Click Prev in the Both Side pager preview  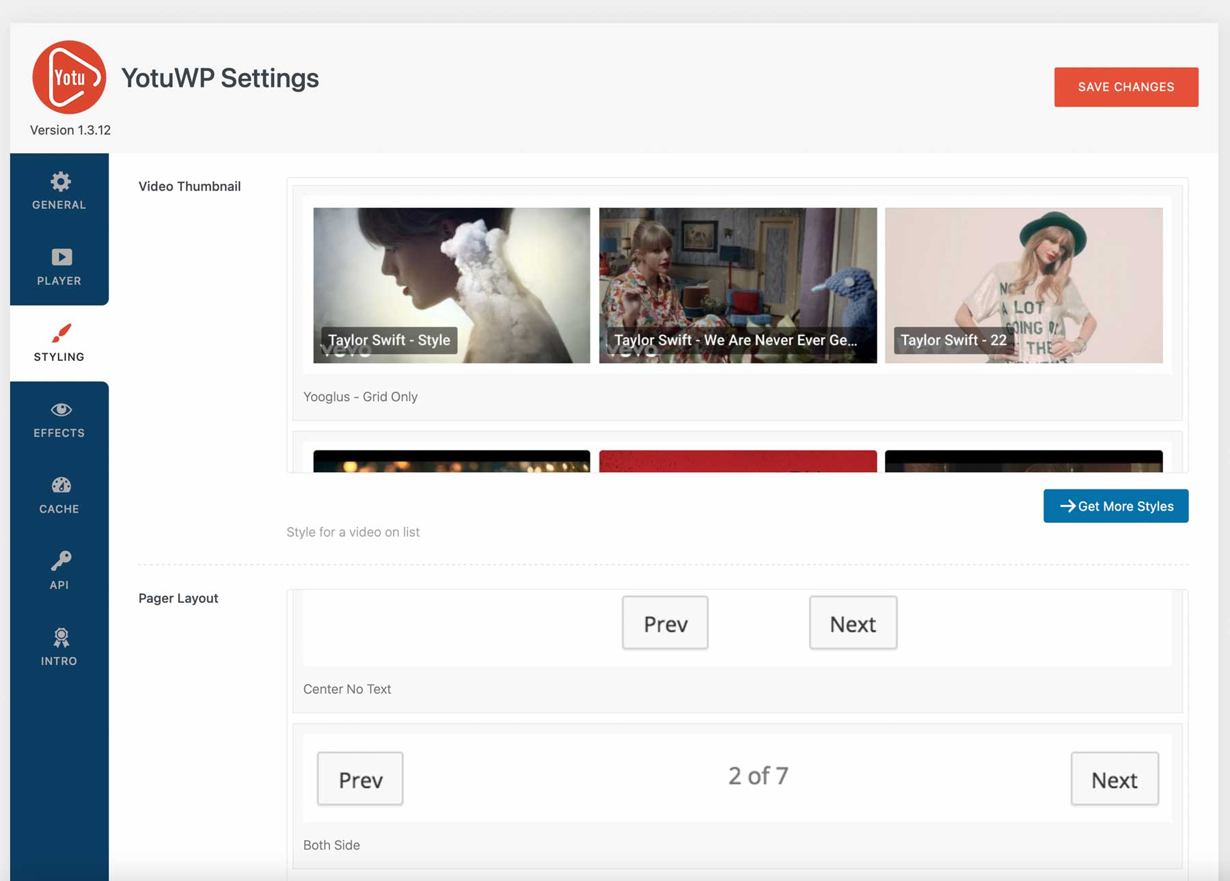360,778
